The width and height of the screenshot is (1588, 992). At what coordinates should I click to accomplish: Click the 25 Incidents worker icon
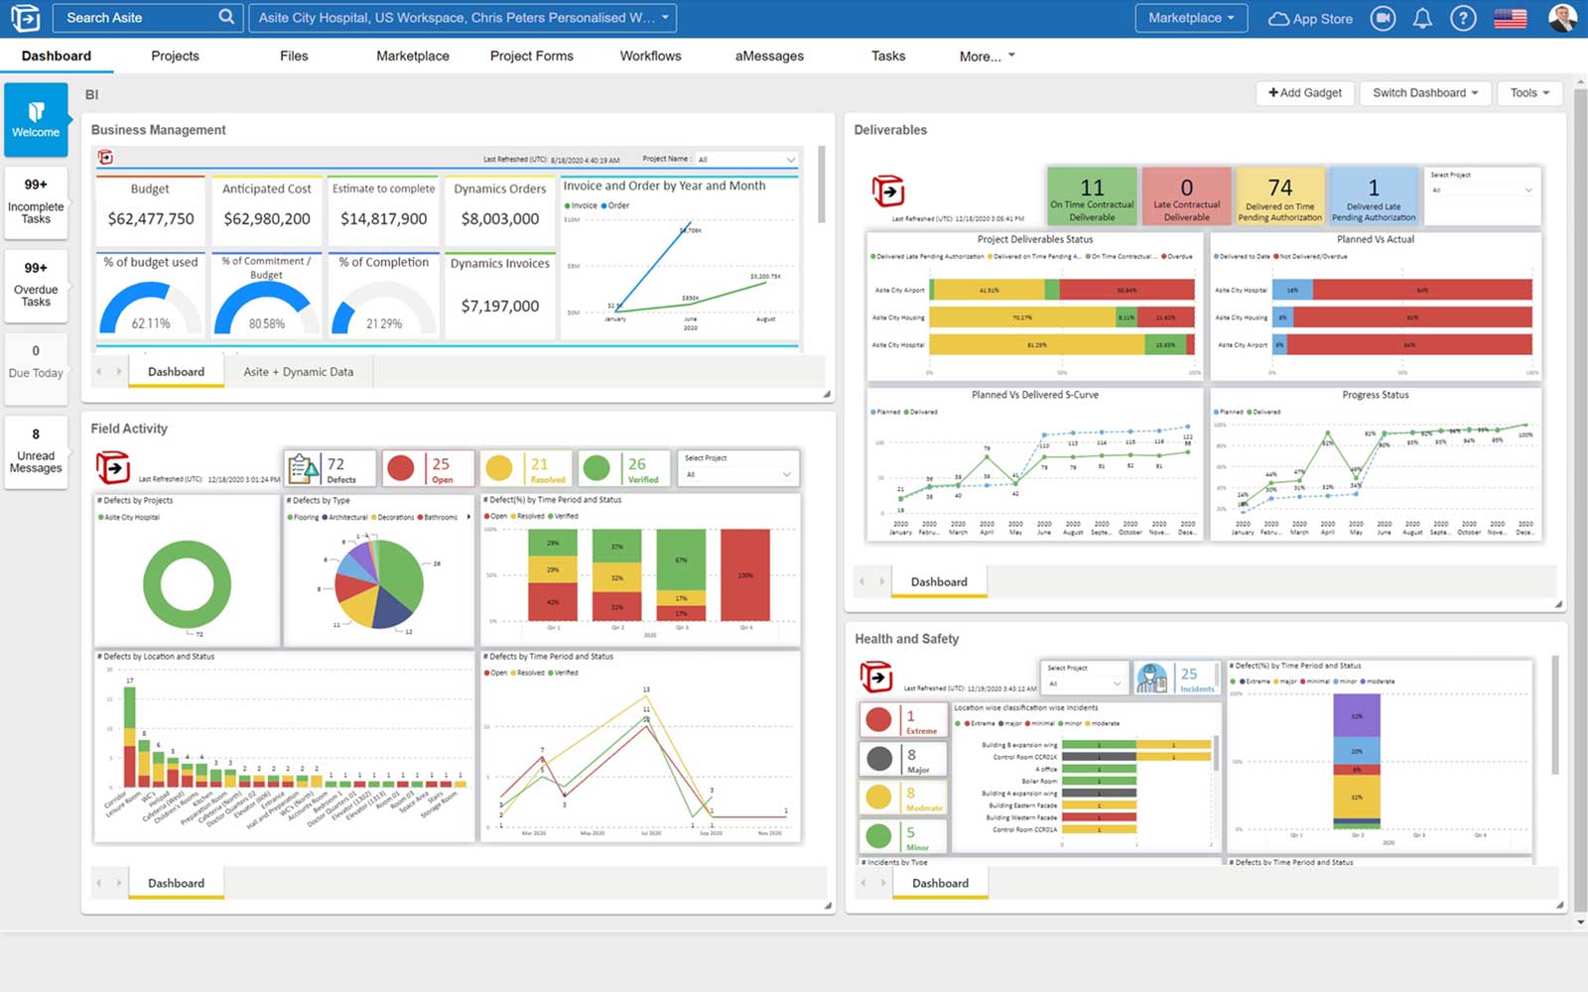tap(1151, 679)
